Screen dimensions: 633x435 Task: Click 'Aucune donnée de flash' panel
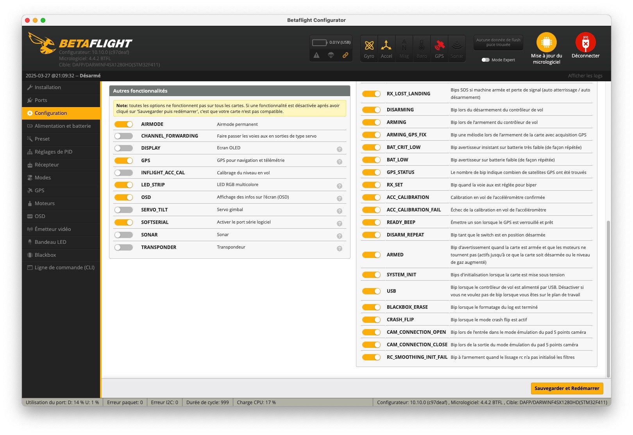pos(498,43)
